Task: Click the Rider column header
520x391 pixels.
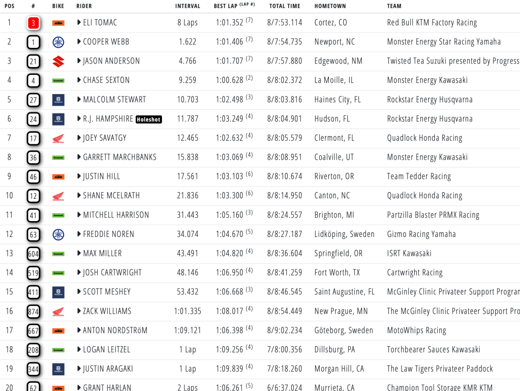Action: coord(84,6)
